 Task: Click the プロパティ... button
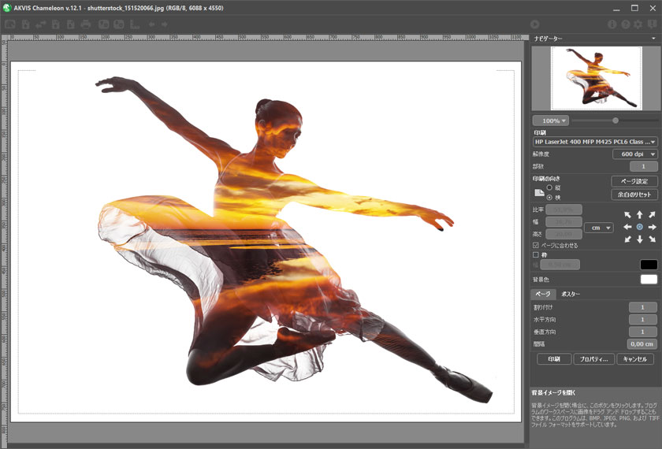593,359
